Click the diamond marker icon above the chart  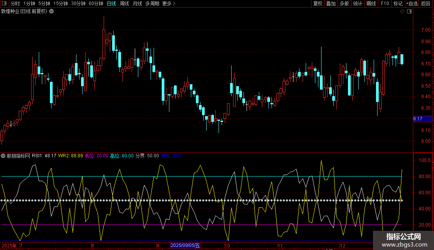point(402,12)
